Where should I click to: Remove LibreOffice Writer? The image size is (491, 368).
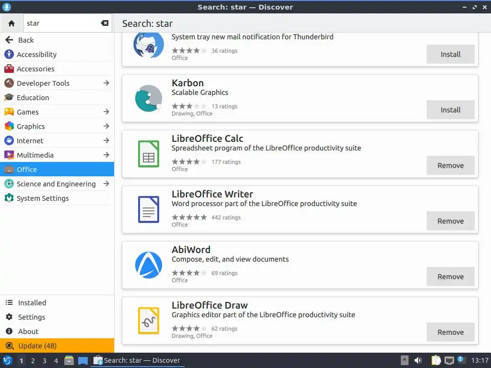click(450, 221)
